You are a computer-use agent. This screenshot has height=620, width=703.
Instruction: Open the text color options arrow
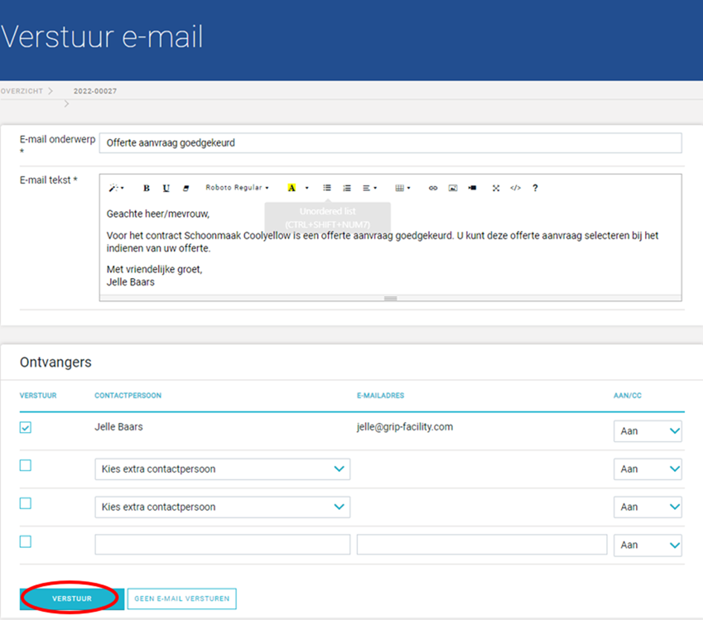pyautogui.click(x=307, y=188)
